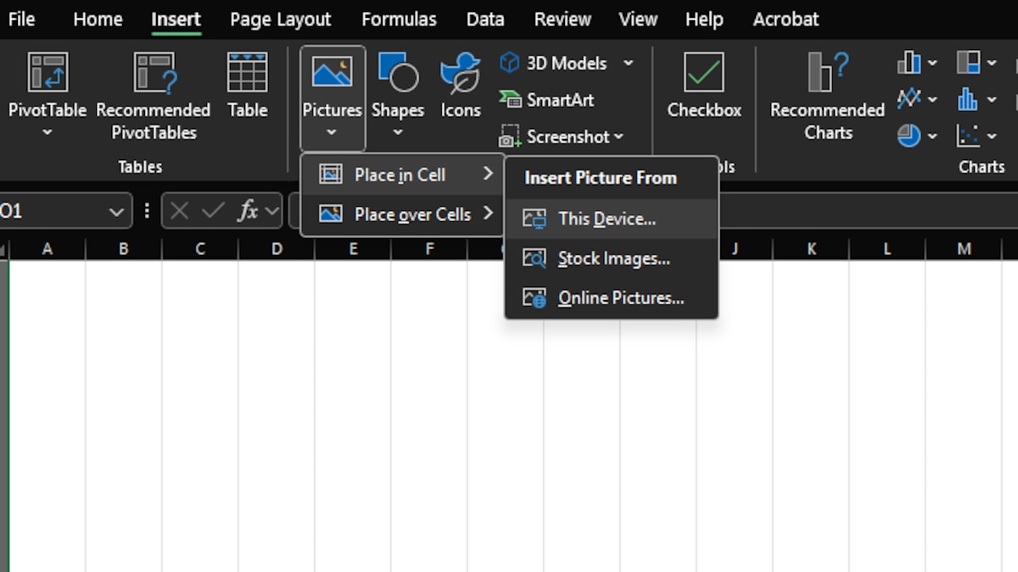Click the Pictures icon
Screen dimensions: 1018x572
coord(332,72)
